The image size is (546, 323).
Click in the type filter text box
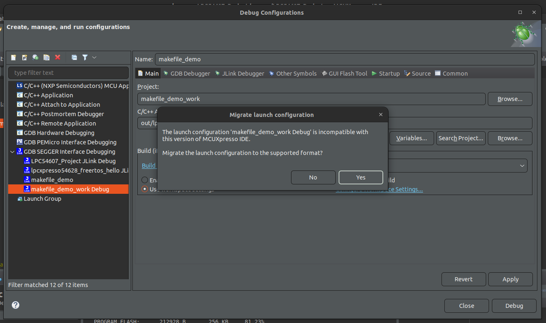pos(68,73)
